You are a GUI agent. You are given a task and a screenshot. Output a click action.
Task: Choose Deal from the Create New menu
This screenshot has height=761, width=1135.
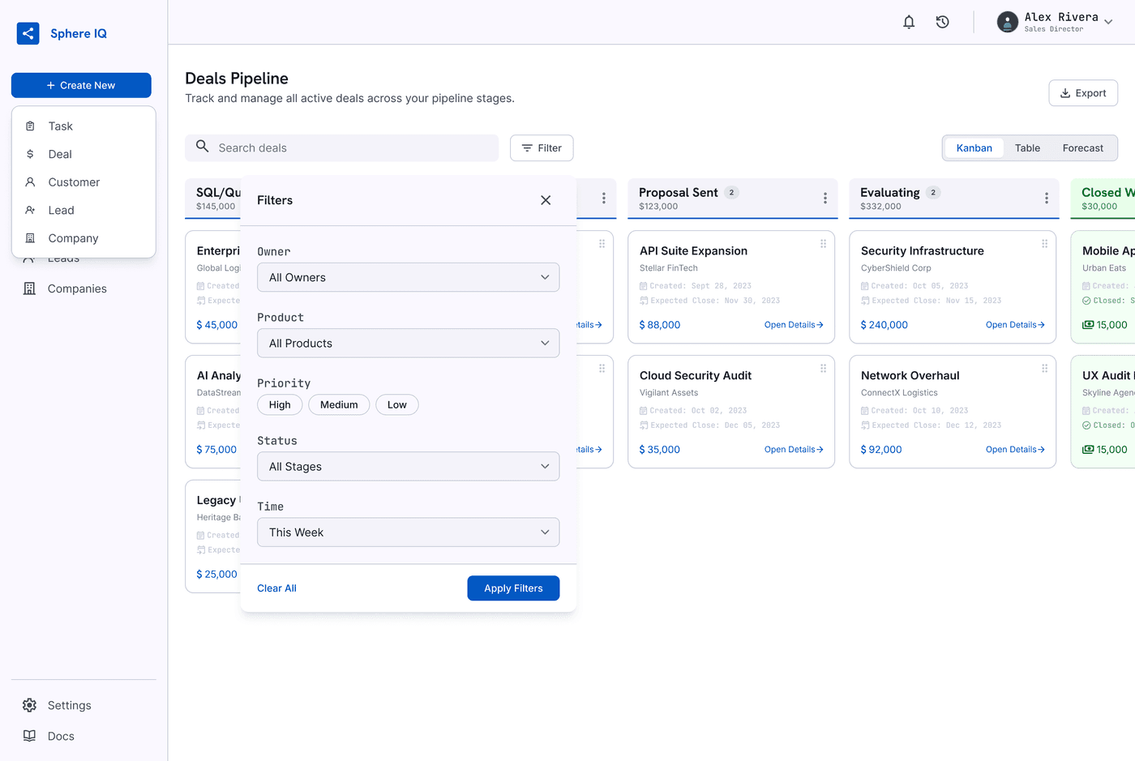click(x=84, y=154)
